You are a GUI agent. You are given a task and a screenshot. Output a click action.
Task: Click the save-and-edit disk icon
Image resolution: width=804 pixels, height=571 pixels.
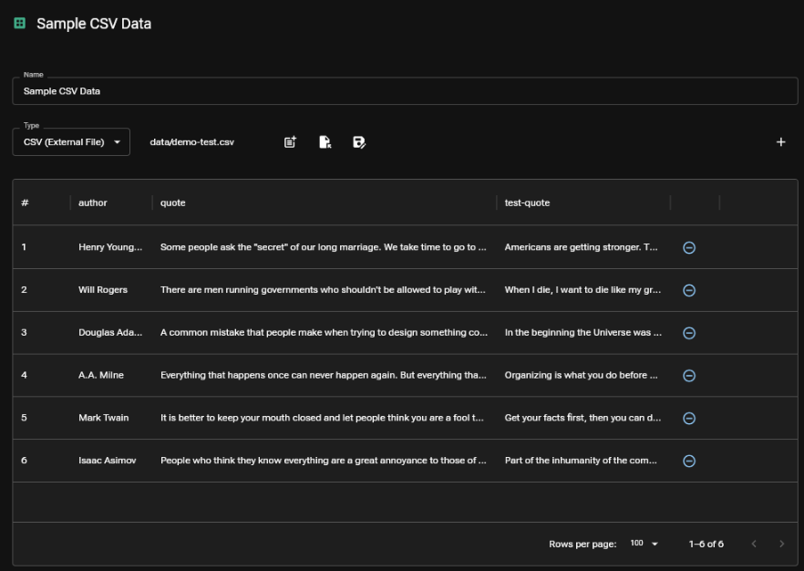359,142
